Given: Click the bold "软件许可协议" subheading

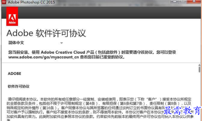Looking at the screenshot, I should tap(19, 87).
